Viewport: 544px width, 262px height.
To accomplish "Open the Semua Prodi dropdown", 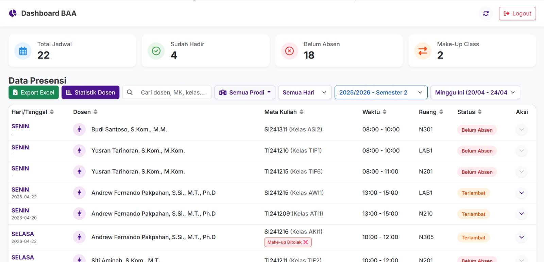I will 245,92.
